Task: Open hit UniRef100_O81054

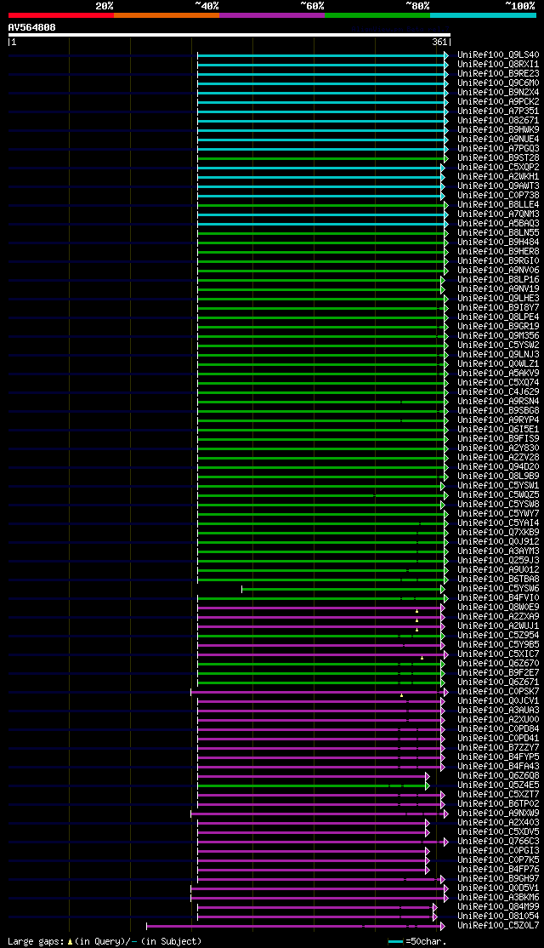Action: (x=498, y=917)
